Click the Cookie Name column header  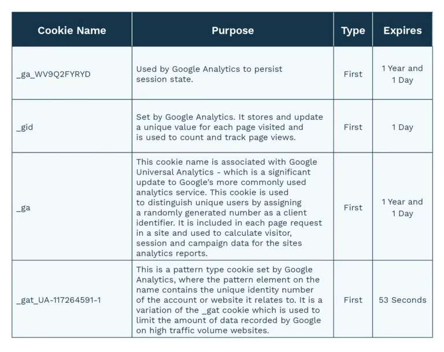[72, 31]
